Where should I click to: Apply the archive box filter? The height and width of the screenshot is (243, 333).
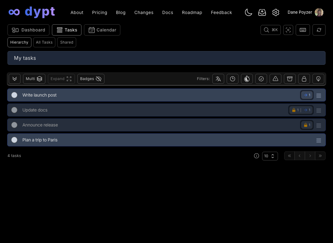click(x=290, y=79)
